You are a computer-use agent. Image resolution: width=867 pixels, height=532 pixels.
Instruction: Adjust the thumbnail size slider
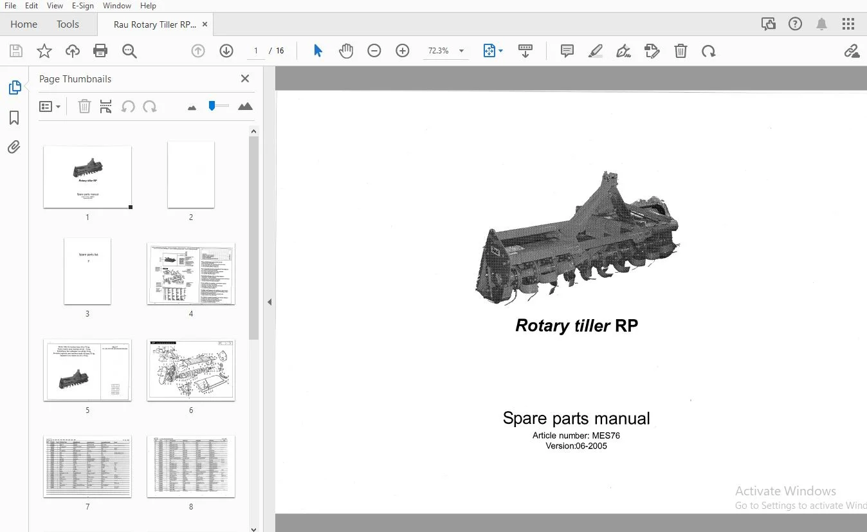click(x=218, y=106)
